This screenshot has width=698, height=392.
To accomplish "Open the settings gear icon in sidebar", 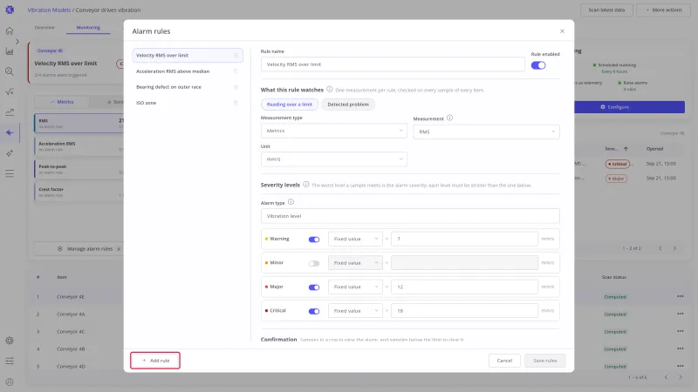I will pyautogui.click(x=10, y=341).
